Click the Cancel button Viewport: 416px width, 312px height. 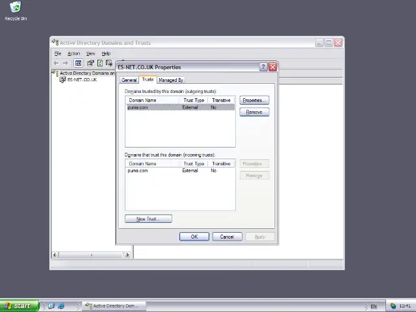point(227,237)
